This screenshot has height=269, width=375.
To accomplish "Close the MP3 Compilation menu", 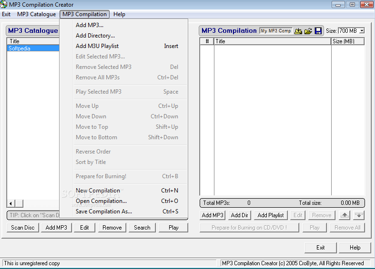I will point(85,14).
